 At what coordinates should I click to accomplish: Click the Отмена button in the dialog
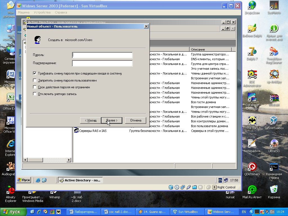coord(136,120)
